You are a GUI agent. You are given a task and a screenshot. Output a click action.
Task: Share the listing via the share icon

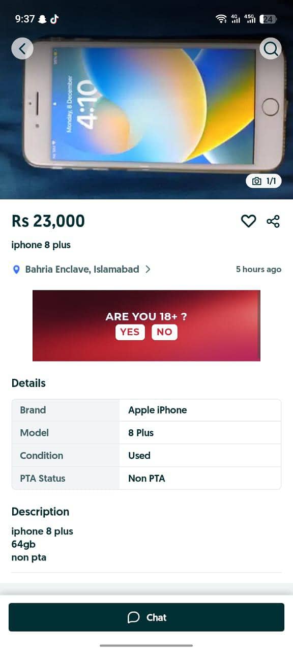(x=274, y=221)
